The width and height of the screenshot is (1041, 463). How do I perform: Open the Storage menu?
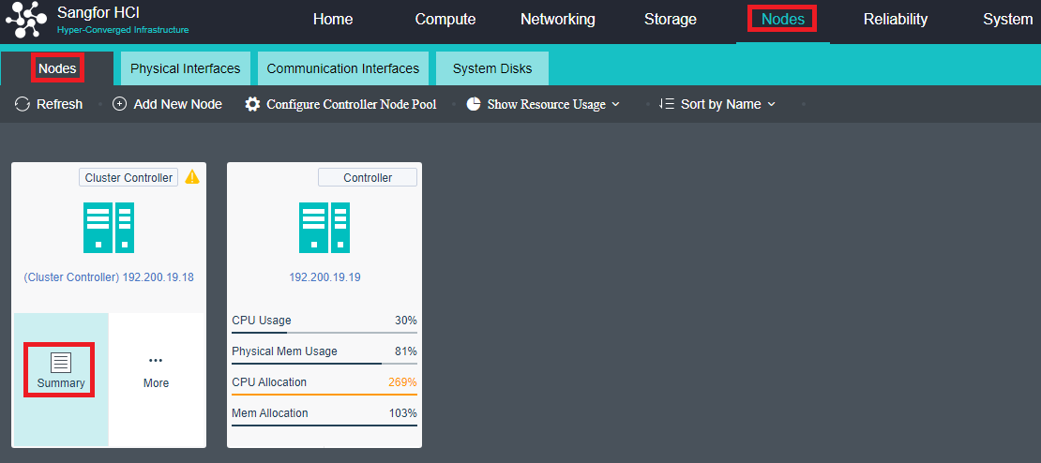click(x=671, y=20)
